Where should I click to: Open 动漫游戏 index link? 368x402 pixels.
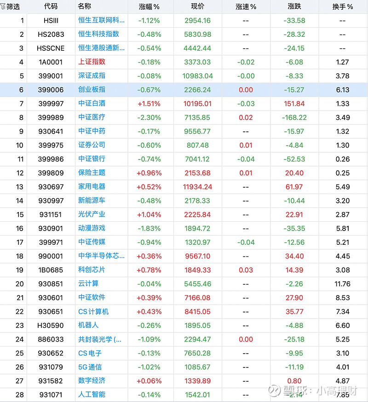click(x=92, y=228)
